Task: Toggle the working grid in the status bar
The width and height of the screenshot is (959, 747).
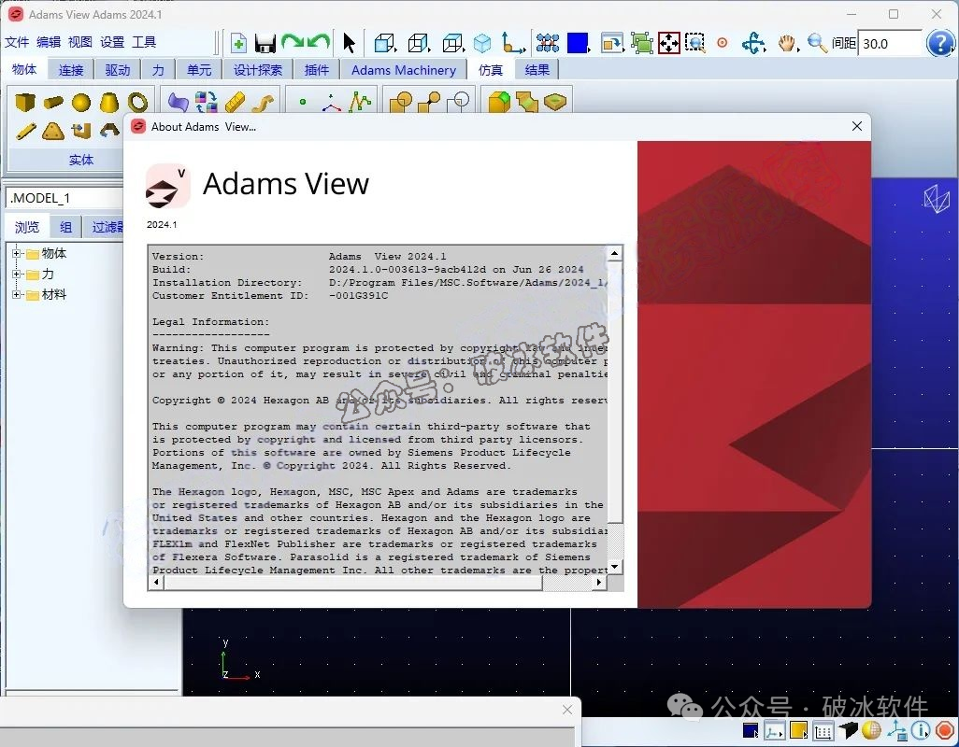Action: coord(824,730)
